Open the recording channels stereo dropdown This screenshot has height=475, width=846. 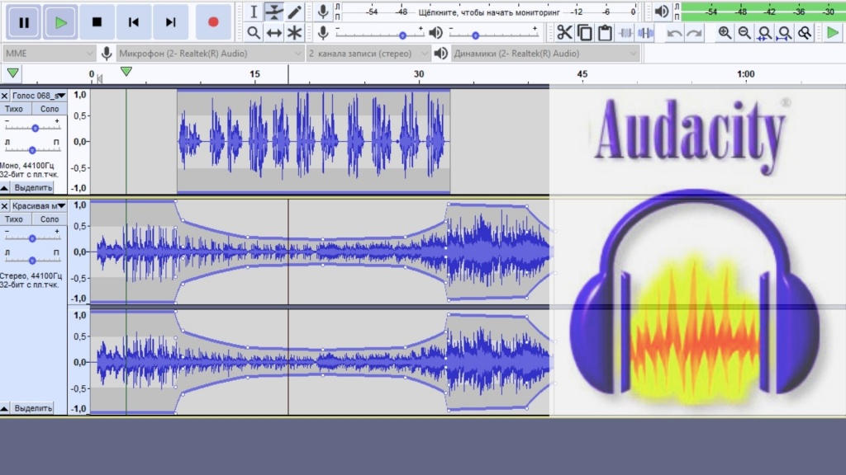(x=368, y=54)
